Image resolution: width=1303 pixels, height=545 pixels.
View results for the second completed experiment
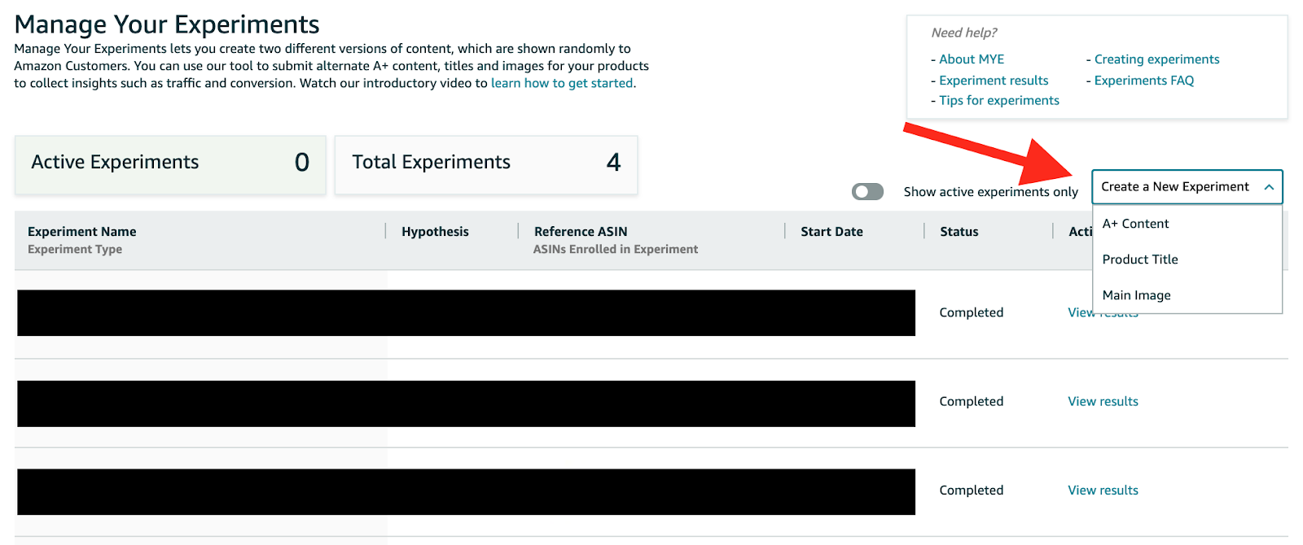1103,402
